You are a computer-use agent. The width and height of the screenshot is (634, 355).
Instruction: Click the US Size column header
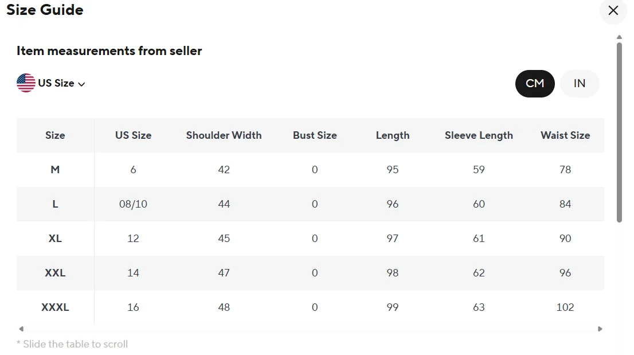(x=133, y=135)
